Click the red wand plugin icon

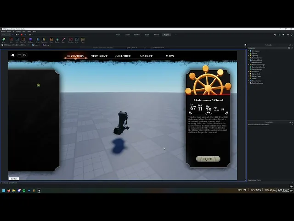63,39
